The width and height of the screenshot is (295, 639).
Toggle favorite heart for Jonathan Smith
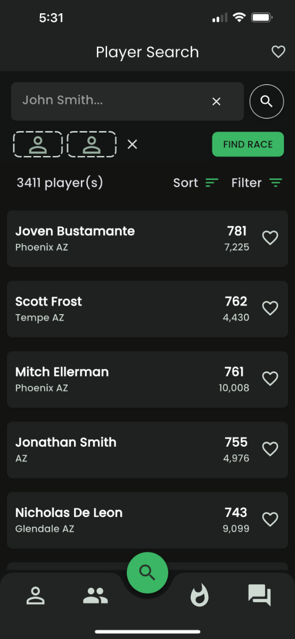point(271,449)
